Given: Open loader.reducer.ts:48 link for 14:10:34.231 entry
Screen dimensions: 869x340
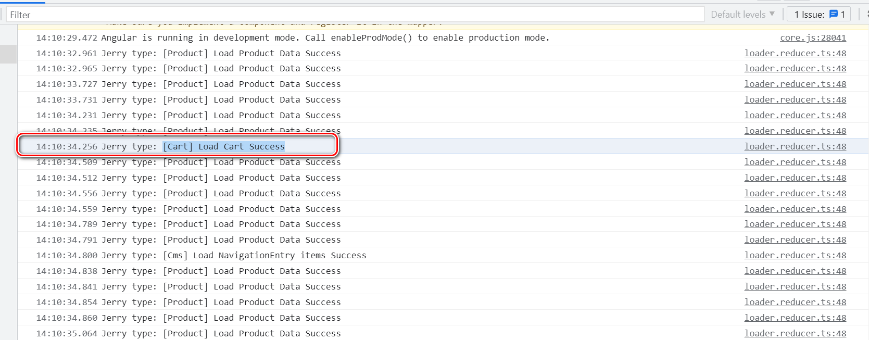Looking at the screenshot, I should pos(795,115).
